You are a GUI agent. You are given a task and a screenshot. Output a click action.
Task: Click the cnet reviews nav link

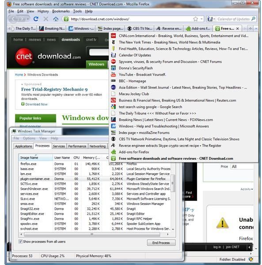point(34,40)
